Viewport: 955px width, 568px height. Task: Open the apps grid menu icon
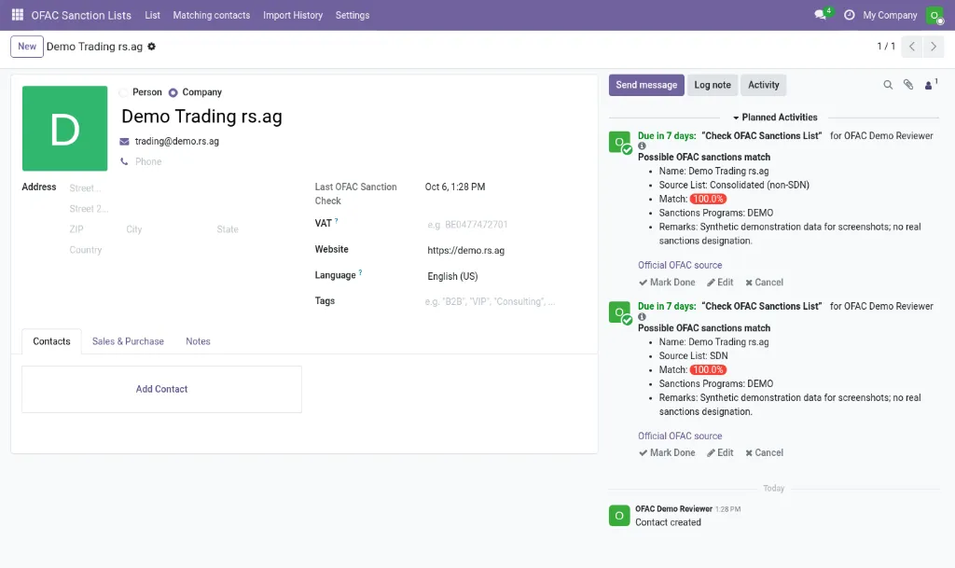point(18,15)
